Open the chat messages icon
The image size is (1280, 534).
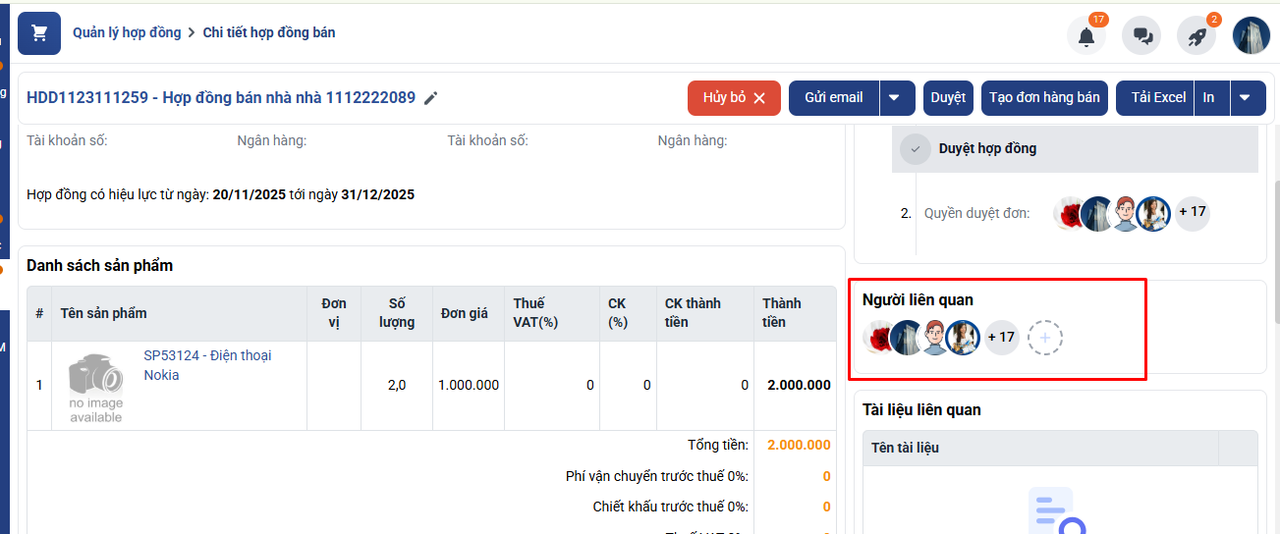(1141, 36)
